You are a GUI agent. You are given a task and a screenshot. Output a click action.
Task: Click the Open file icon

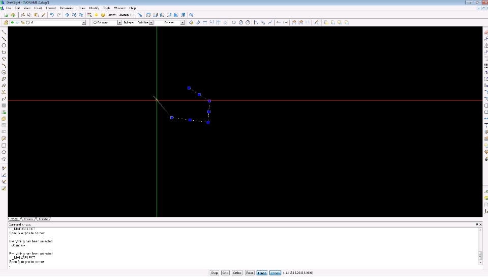coord(12,15)
